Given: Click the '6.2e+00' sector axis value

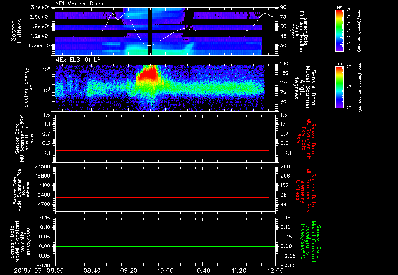Looking at the screenshot, I should coord(40,46).
